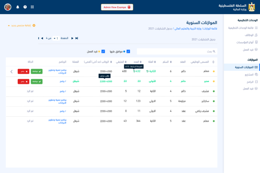Screen dimensions: 260x173
Task: Open program link in first معلم row
Action: click(x=58, y=72)
